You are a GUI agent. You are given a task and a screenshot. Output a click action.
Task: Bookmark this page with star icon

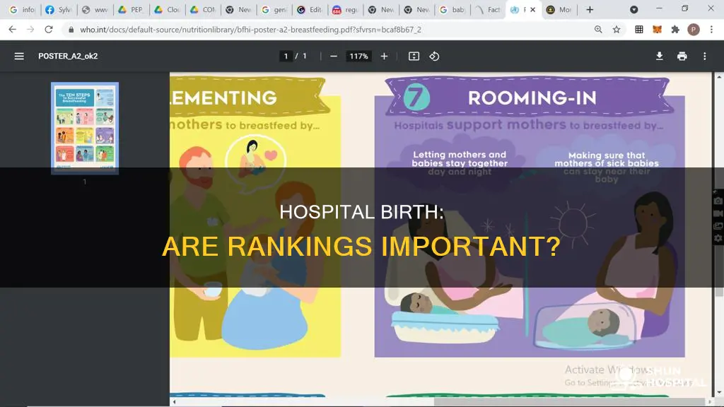click(x=617, y=30)
